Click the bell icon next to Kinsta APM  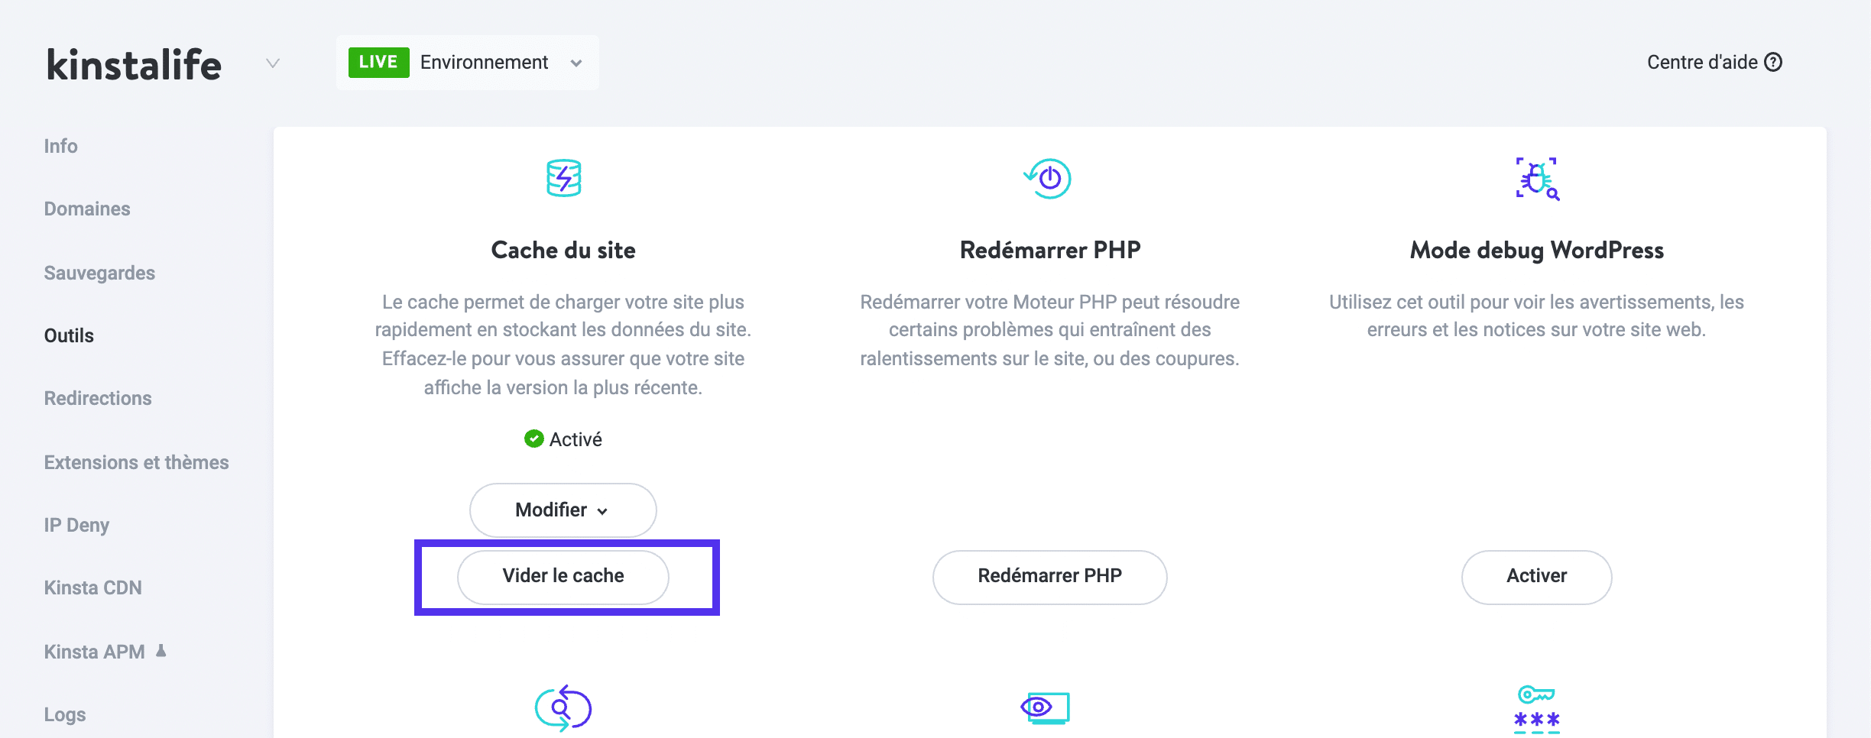pos(161,650)
